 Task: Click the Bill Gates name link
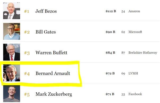46,32
